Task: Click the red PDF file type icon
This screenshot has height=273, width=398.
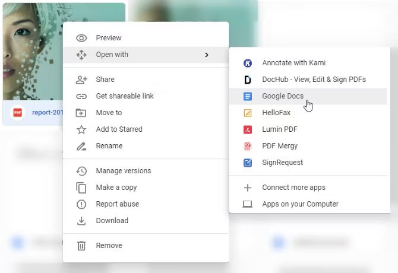Action: click(17, 112)
